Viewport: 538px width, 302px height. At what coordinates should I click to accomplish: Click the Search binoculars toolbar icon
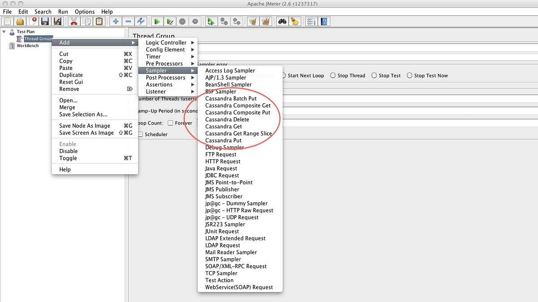point(282,21)
